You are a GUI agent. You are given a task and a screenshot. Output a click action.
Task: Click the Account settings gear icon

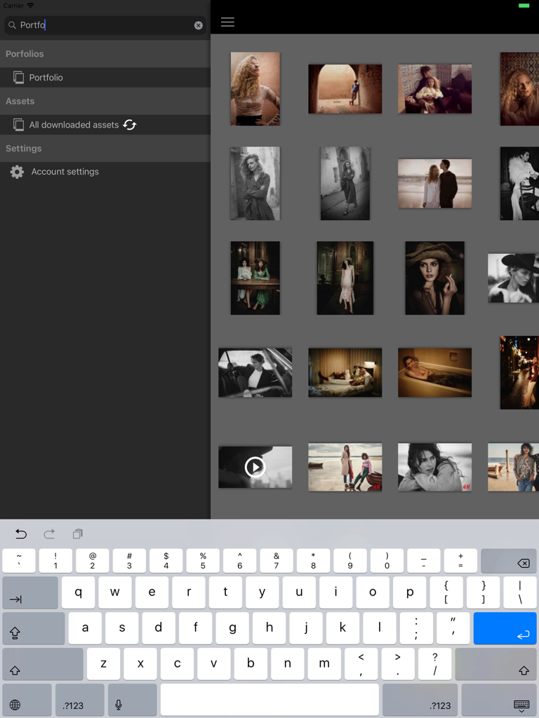click(17, 172)
